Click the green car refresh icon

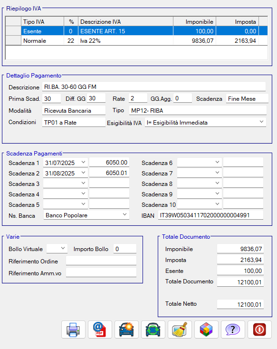click(x=153, y=330)
